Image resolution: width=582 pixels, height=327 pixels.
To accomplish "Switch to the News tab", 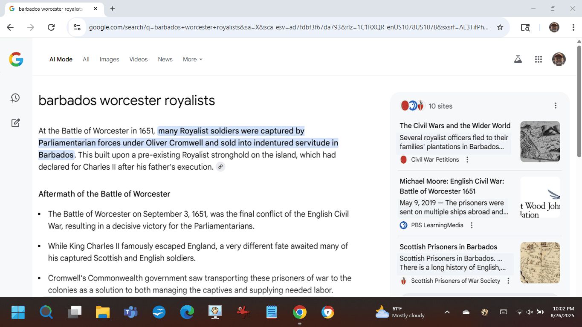I will (x=165, y=59).
